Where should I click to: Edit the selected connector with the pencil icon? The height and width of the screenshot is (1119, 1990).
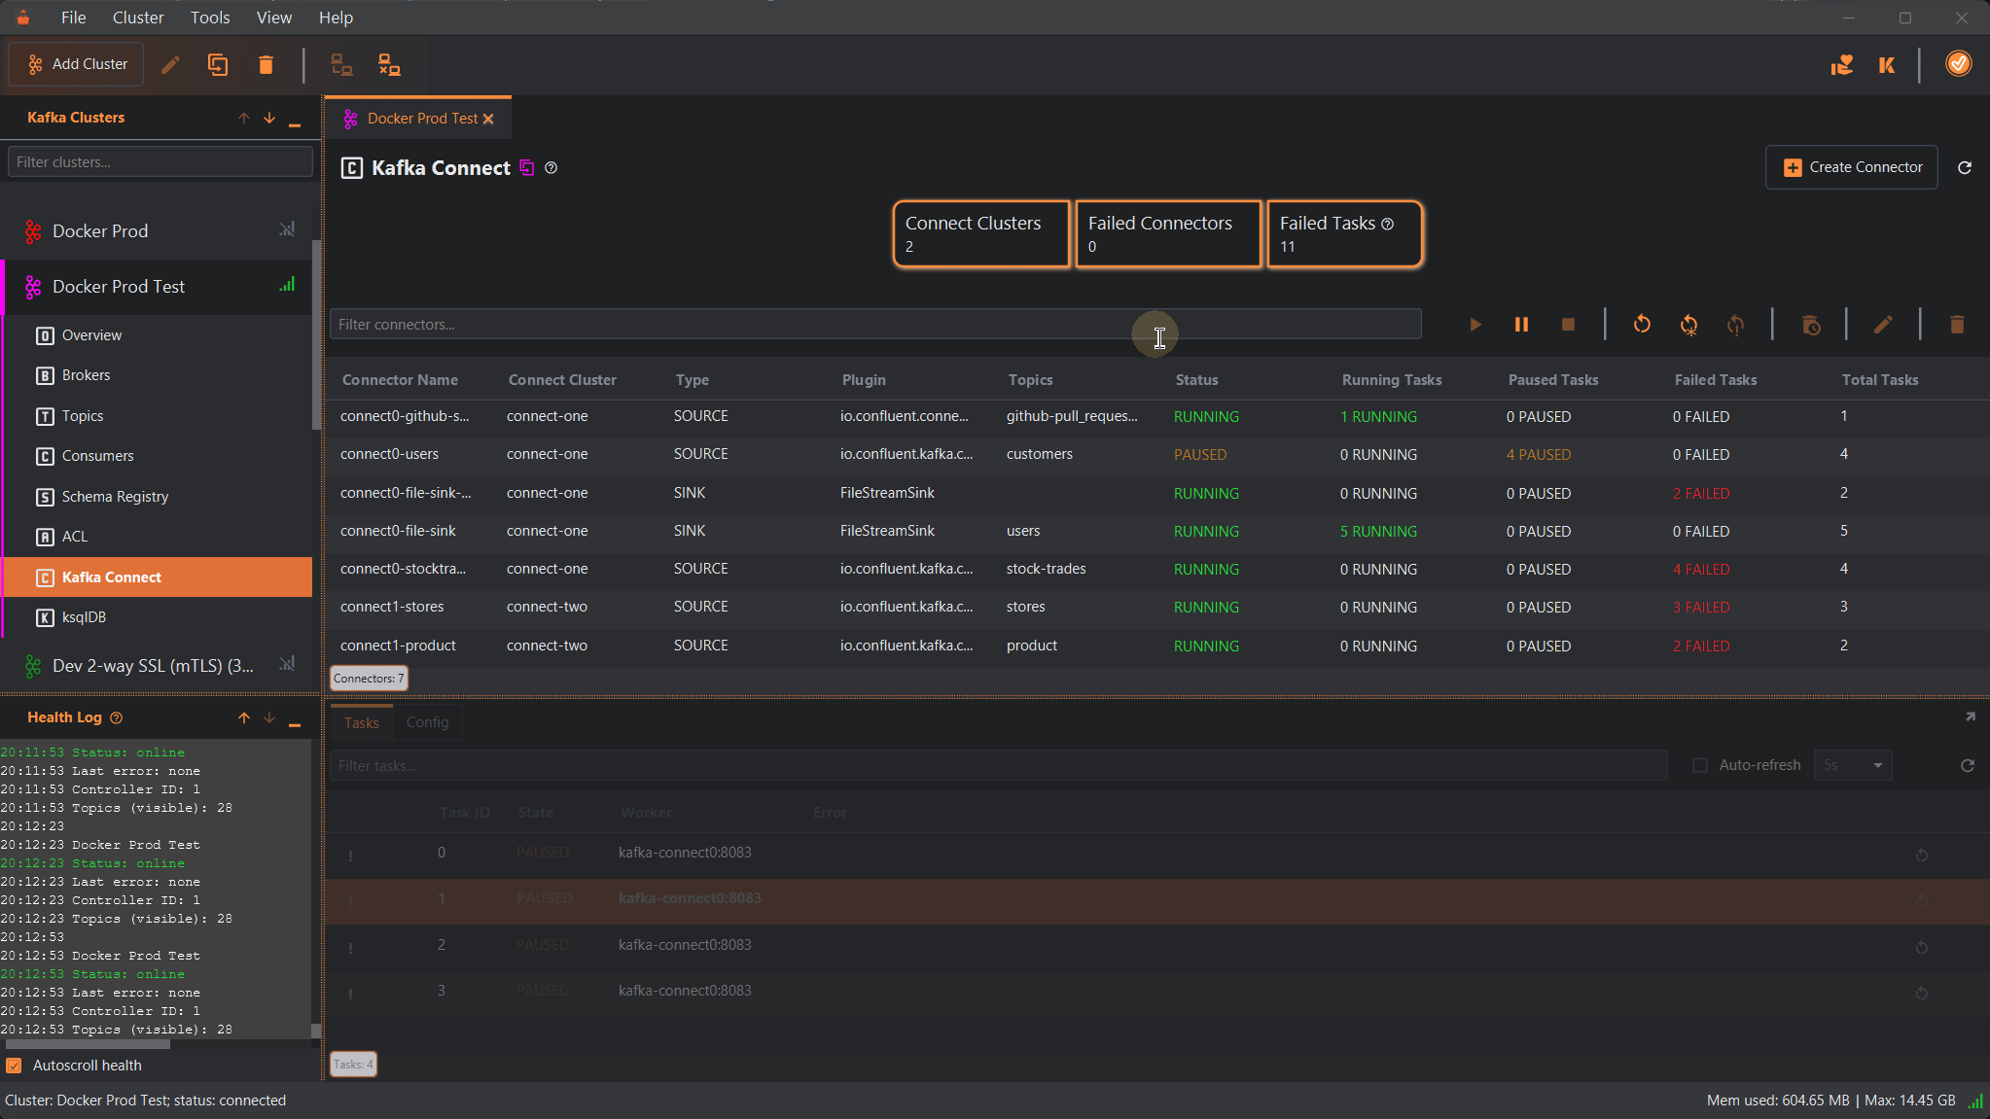tap(1883, 325)
